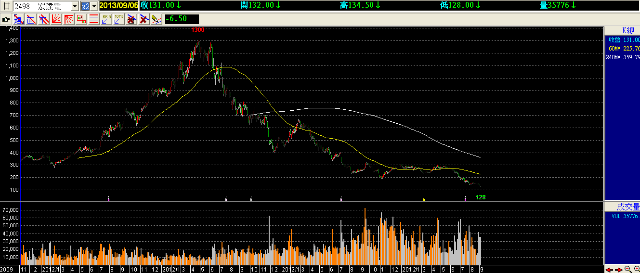
Task: Click the 2498 宏達電 stock input field
Action: (x=41, y=6)
